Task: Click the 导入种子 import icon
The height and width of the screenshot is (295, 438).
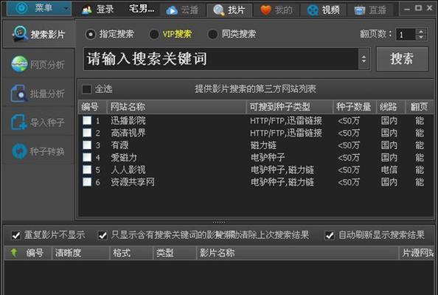Action: point(18,122)
